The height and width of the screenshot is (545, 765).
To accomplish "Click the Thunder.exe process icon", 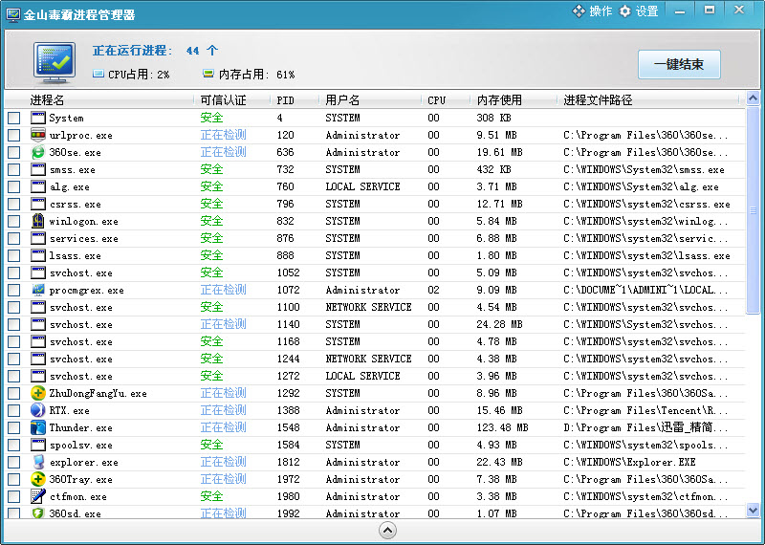I will tap(38, 427).
